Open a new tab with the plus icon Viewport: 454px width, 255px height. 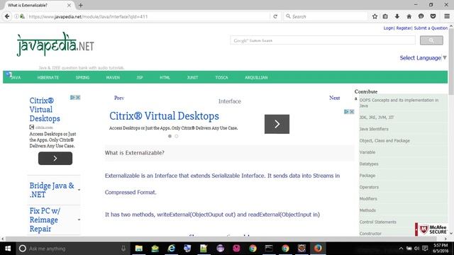coord(81,5)
